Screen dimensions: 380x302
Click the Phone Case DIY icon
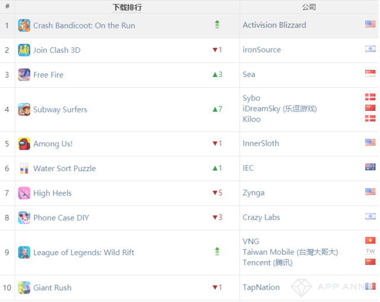click(24, 218)
